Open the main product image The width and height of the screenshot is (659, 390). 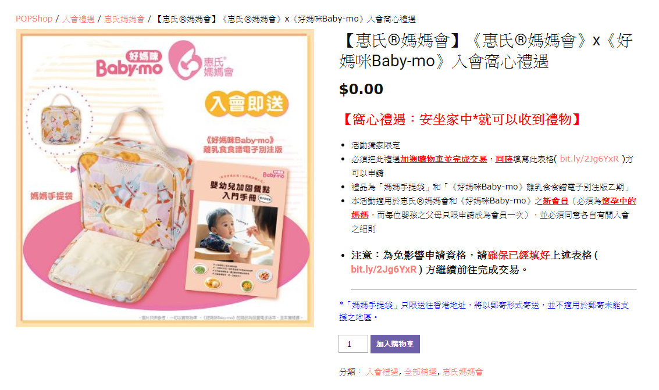(x=165, y=178)
